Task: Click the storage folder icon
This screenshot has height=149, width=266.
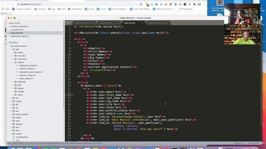Action: pyautogui.click(x=14, y=124)
